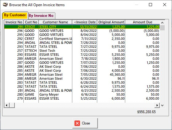Select the By Customer tab
This screenshot has height=130, width=172.
click(15, 15)
